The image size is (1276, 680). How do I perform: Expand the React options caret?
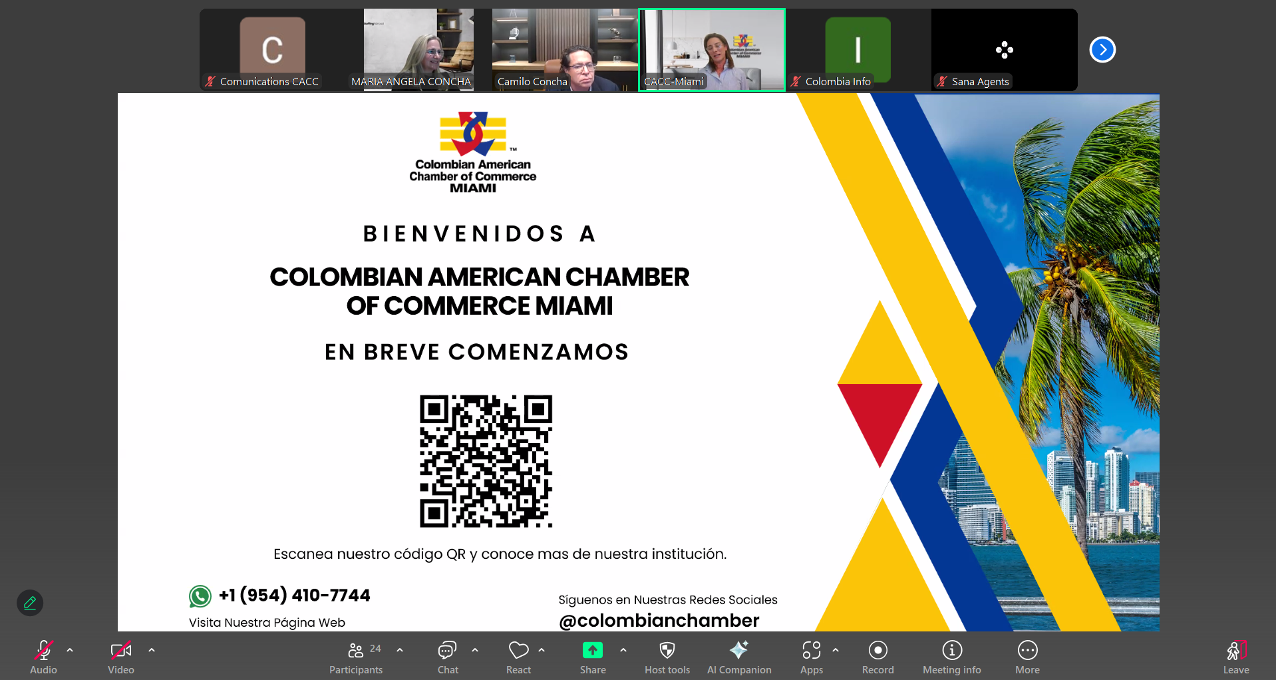click(x=542, y=650)
